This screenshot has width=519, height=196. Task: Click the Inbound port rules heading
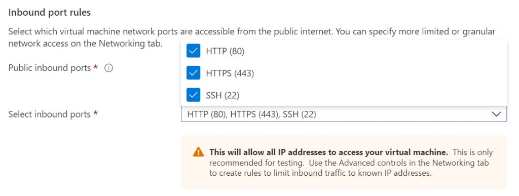(49, 13)
